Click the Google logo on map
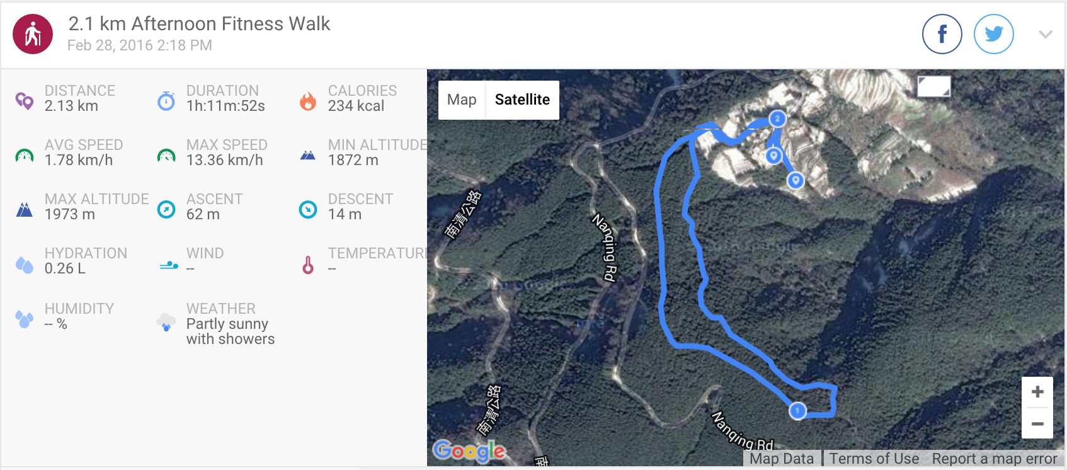This screenshot has width=1067, height=470. 469,450
